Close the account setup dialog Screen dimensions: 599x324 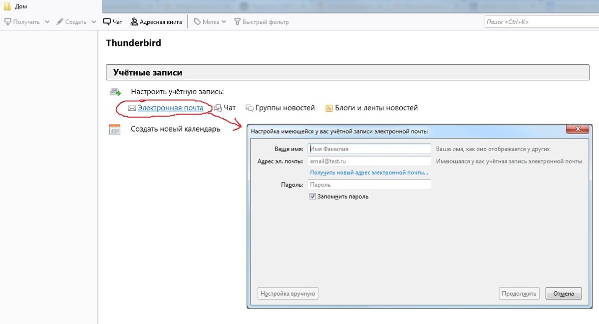pyautogui.click(x=578, y=130)
